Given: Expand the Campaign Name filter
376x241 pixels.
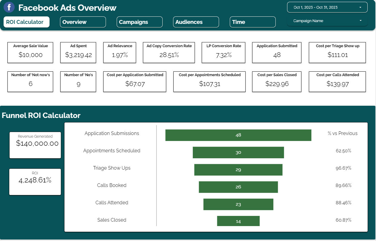Looking at the screenshot, I should (x=327, y=21).
